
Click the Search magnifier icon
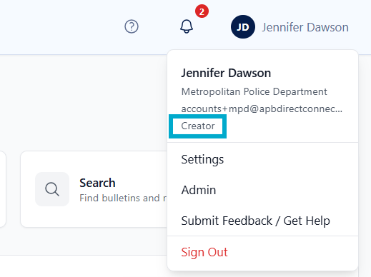click(x=52, y=189)
